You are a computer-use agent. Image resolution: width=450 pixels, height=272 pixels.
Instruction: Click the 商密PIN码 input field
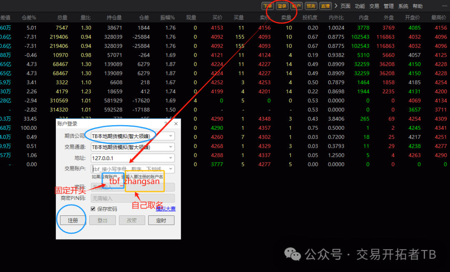[132, 198]
